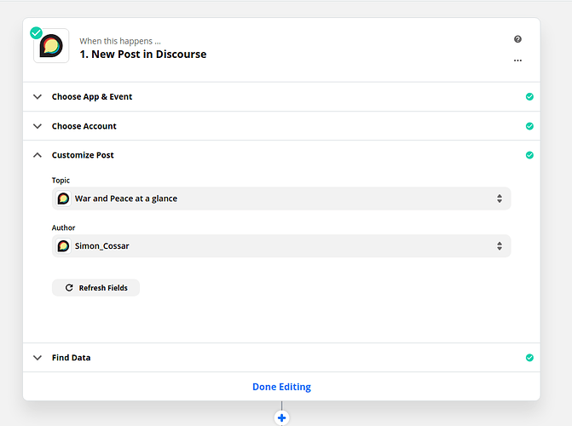Open the help question mark icon
Screen dimensions: 572x426
(517, 39)
